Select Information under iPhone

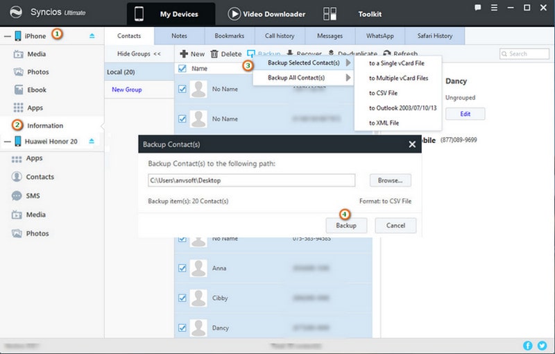click(45, 126)
